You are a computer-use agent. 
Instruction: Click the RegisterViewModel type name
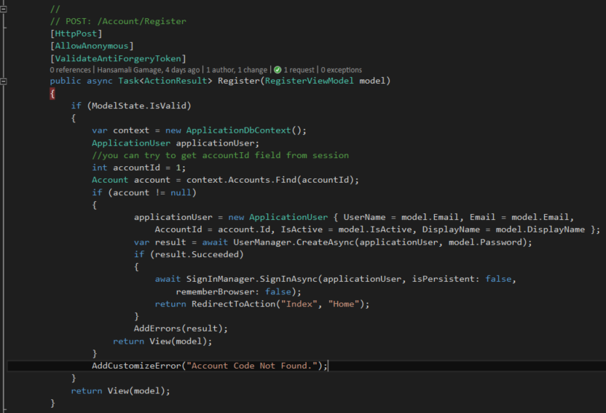(309, 81)
